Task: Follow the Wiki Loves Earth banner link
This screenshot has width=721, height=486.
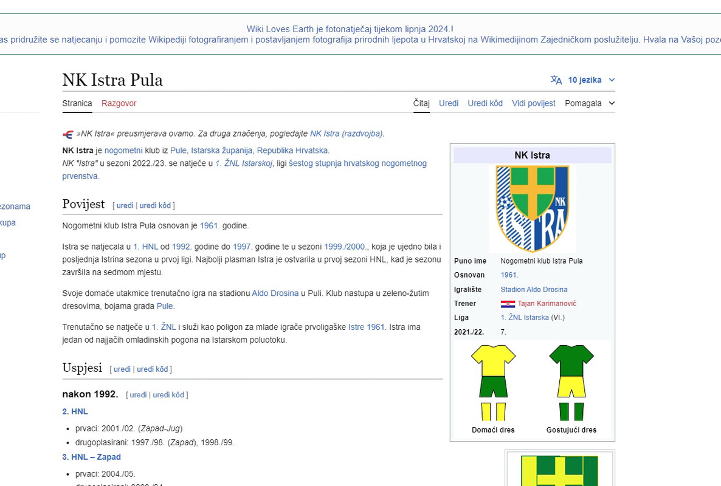Action: coord(350,29)
